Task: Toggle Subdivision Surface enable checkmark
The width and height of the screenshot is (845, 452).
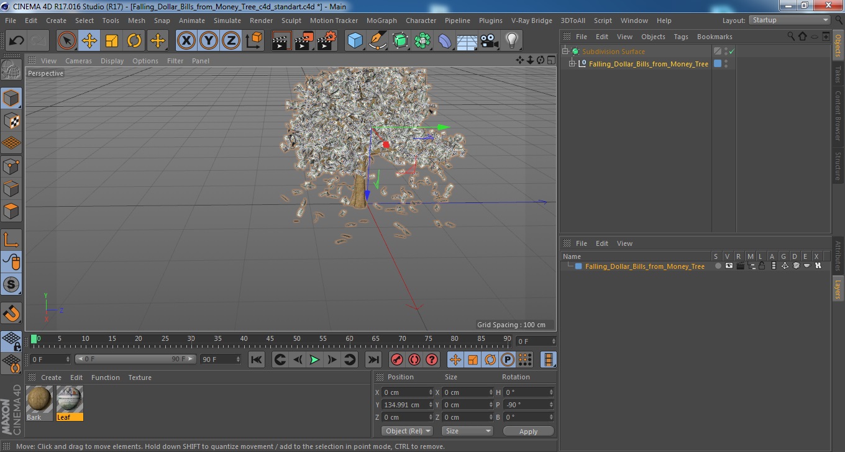Action: click(x=732, y=52)
